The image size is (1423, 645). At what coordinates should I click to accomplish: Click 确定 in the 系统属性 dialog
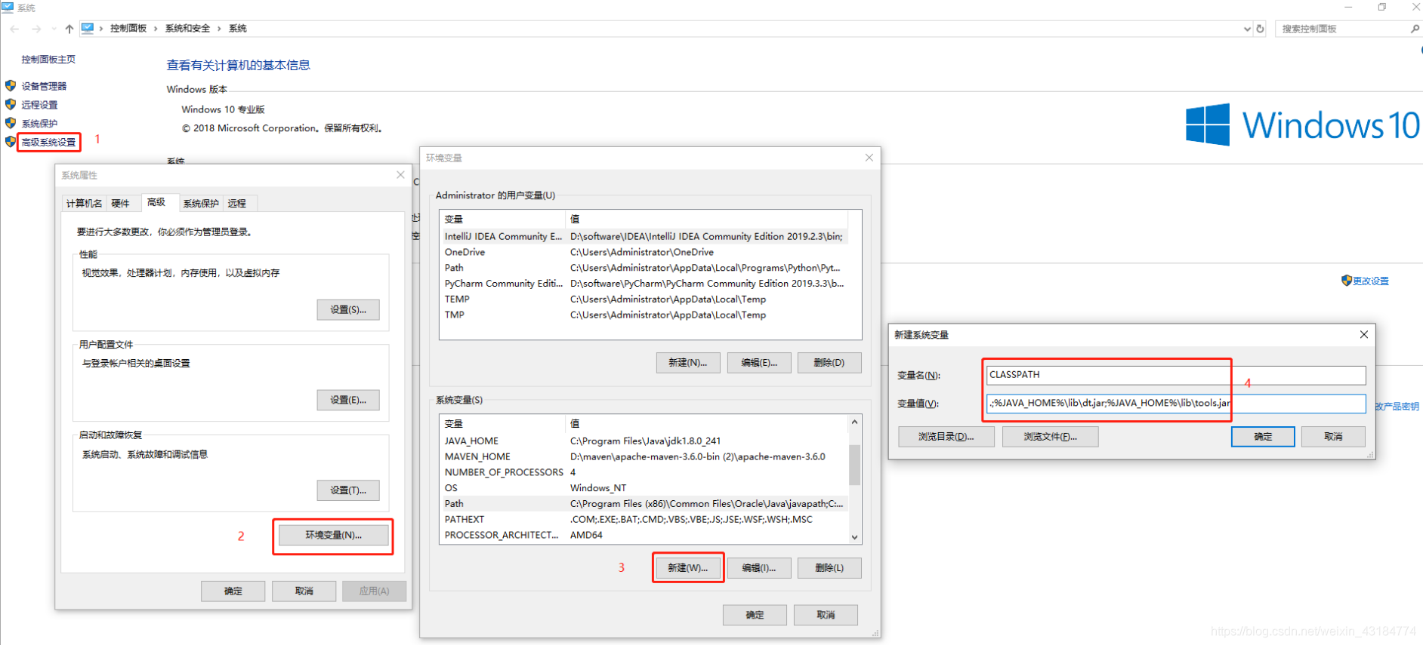coord(233,591)
